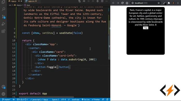The width and height of the screenshot is (181, 101).
Task: Start Go Live server
Action: (x=85, y=100)
